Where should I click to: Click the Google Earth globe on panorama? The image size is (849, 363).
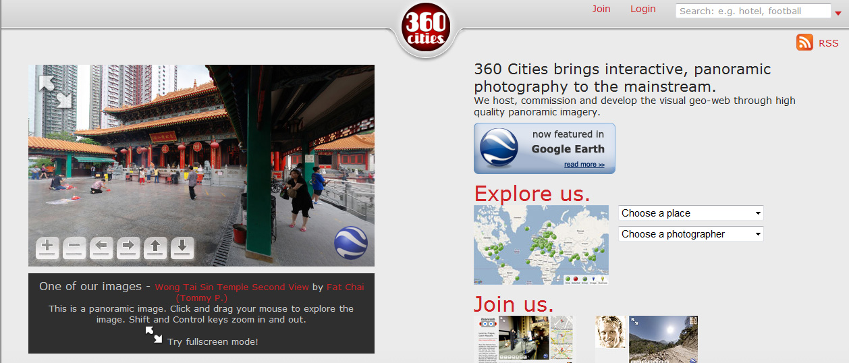351,243
